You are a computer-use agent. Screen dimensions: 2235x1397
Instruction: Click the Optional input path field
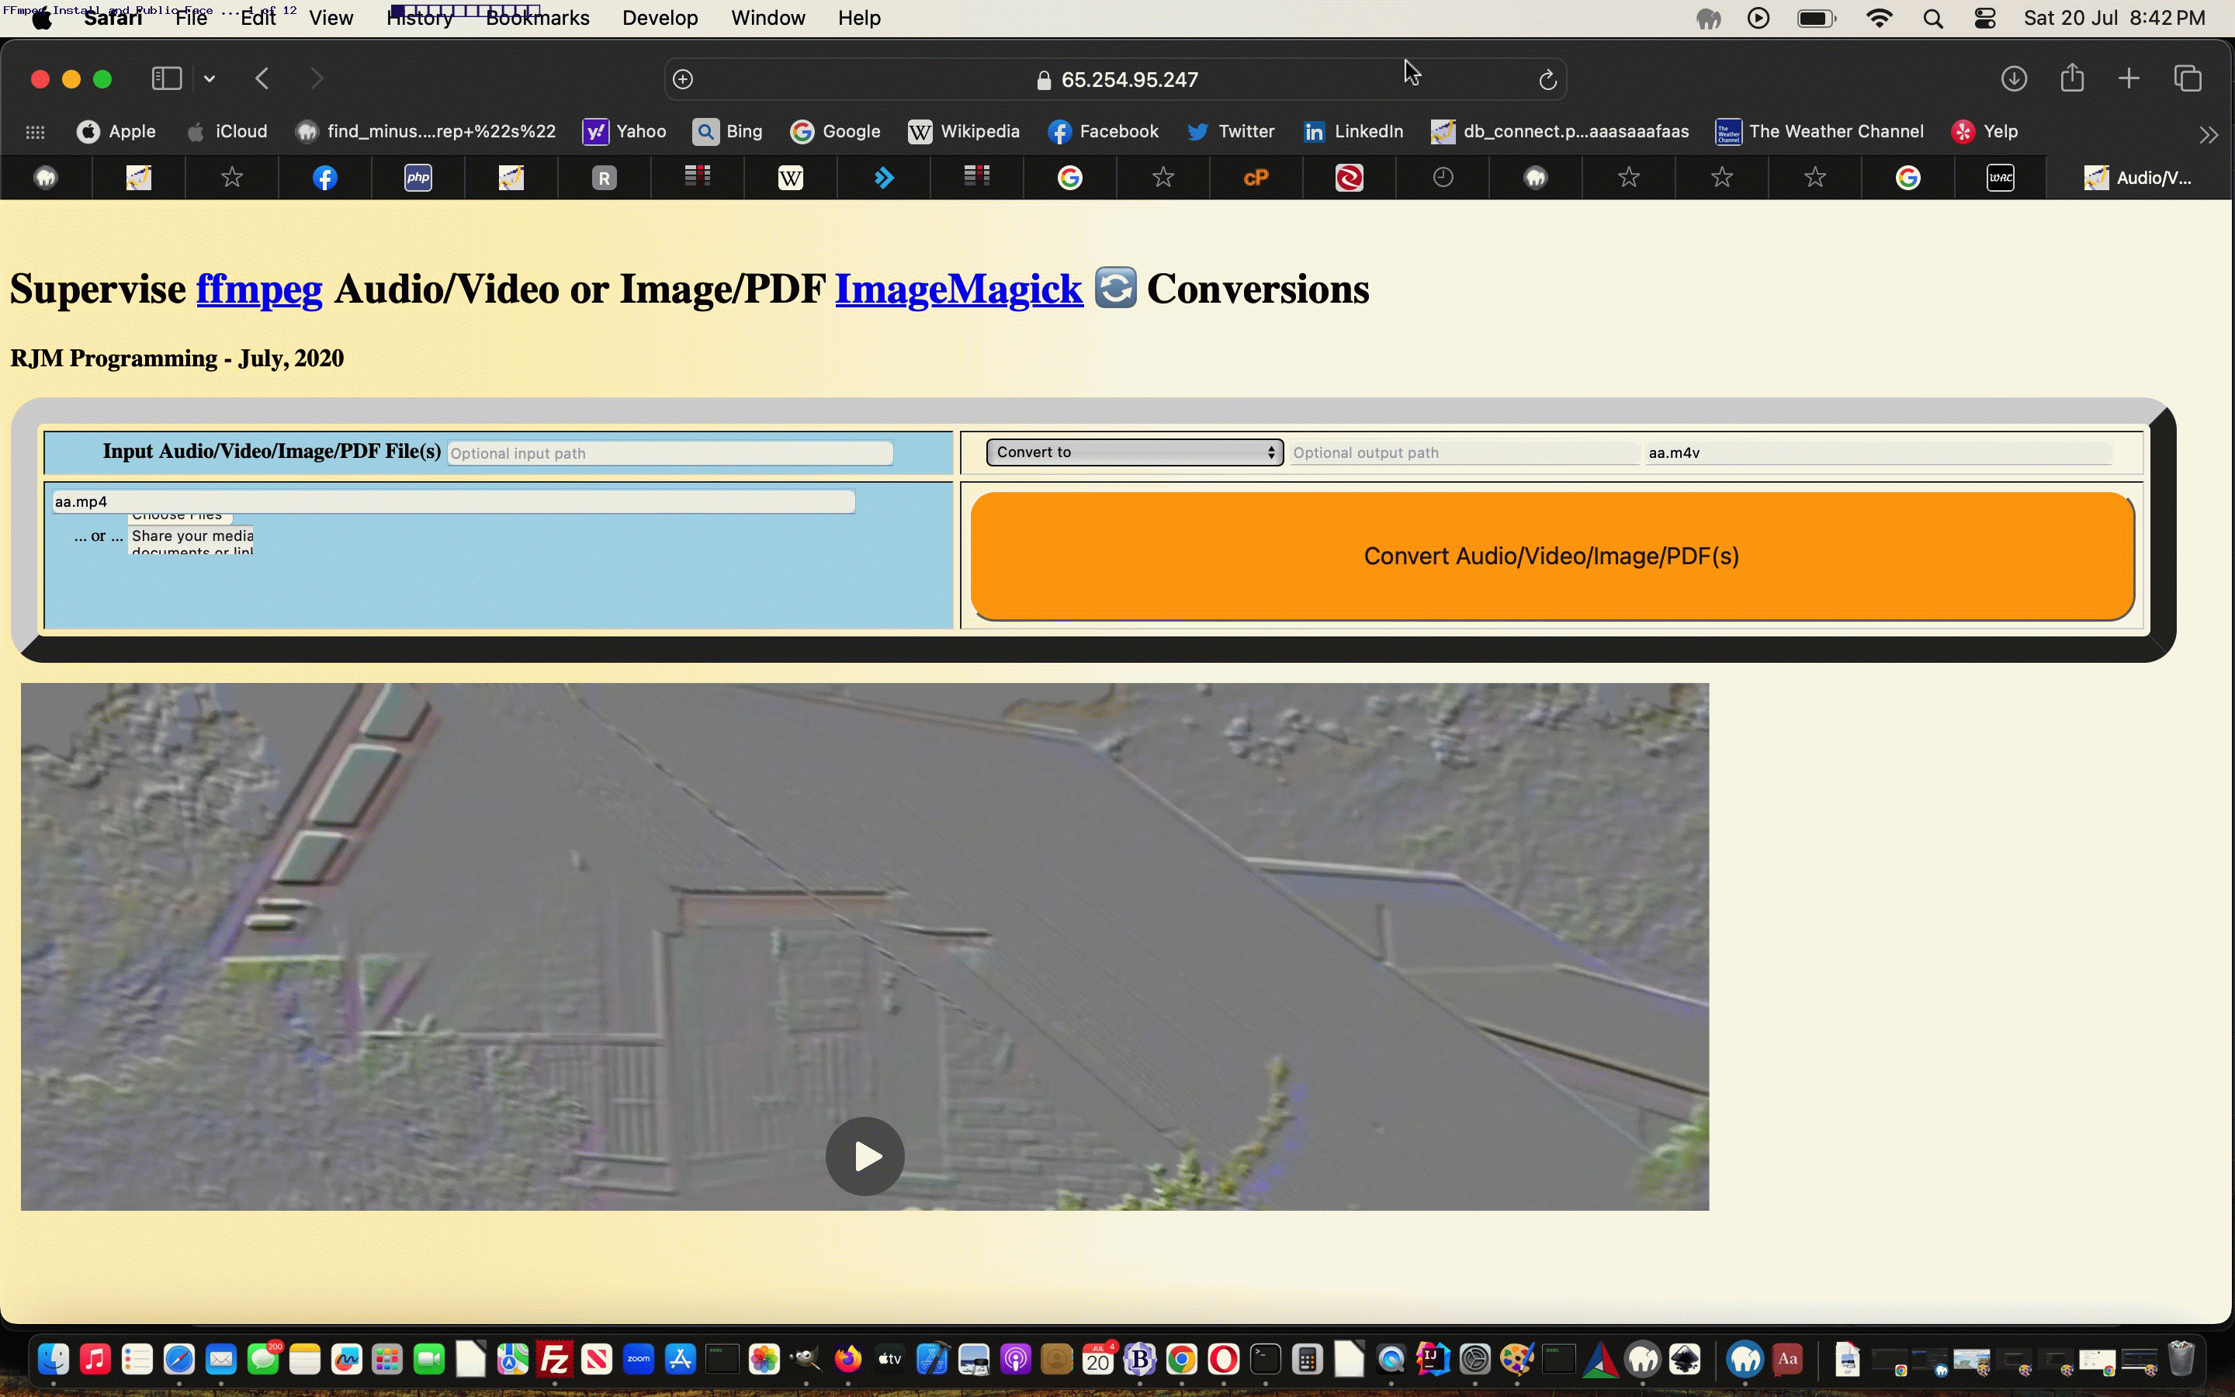tap(670, 452)
